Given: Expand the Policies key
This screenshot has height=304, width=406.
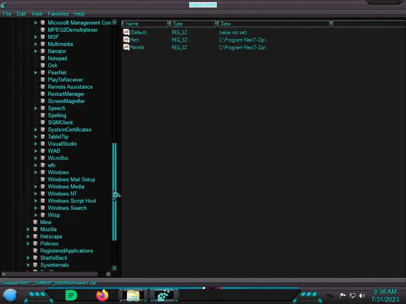Looking at the screenshot, I should point(28,243).
